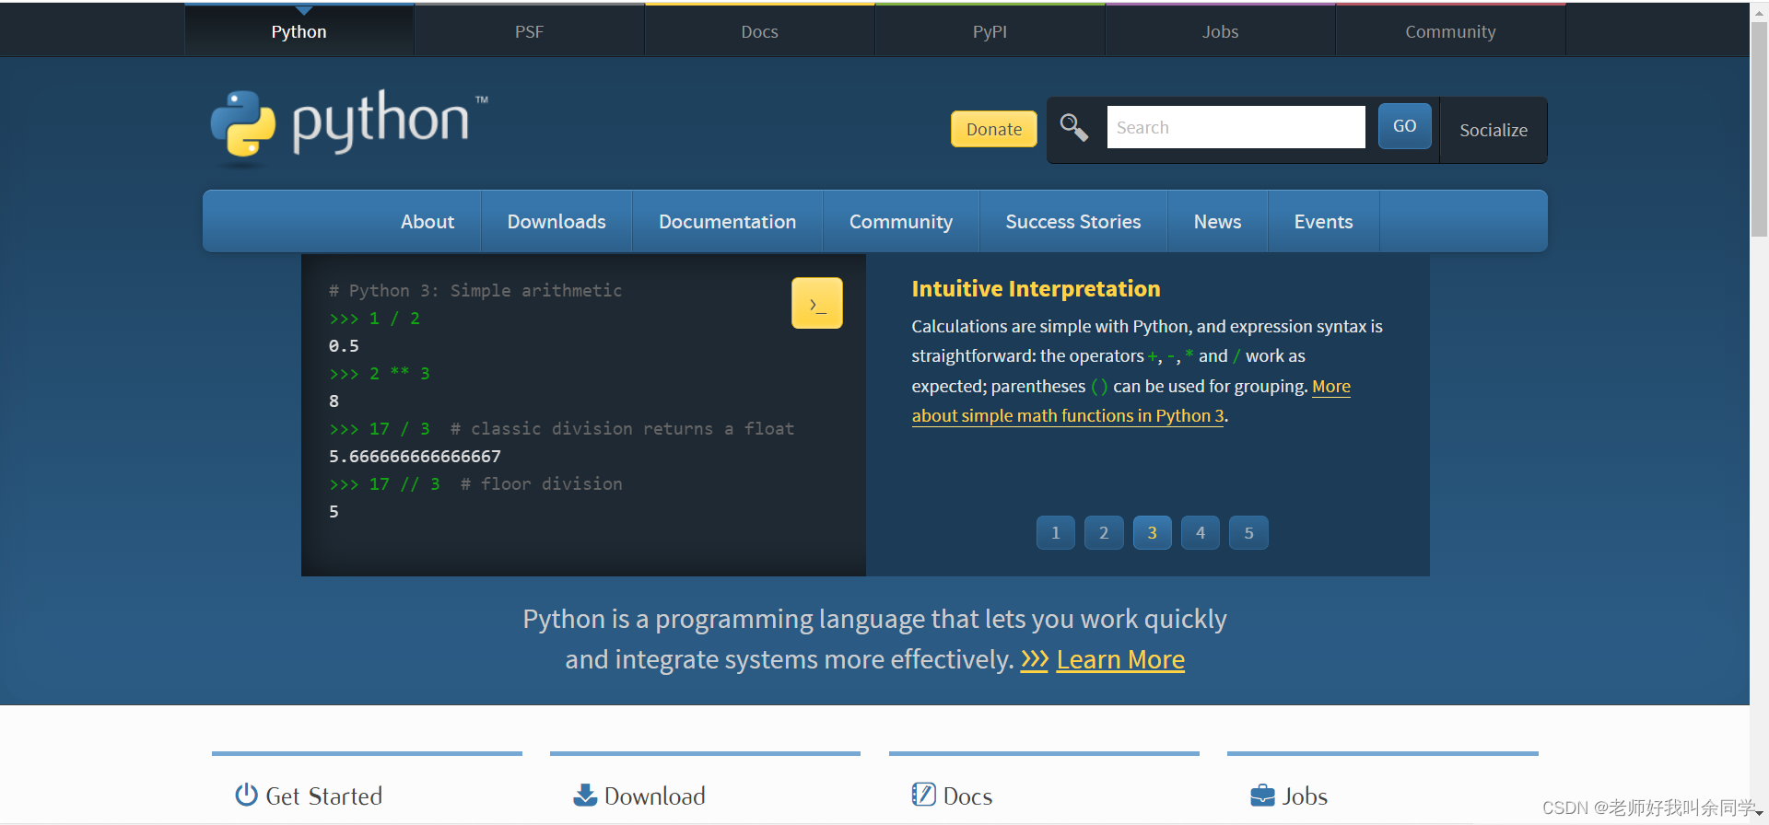
Task: Click the scrollbar down arrow
Action: coord(1760,815)
